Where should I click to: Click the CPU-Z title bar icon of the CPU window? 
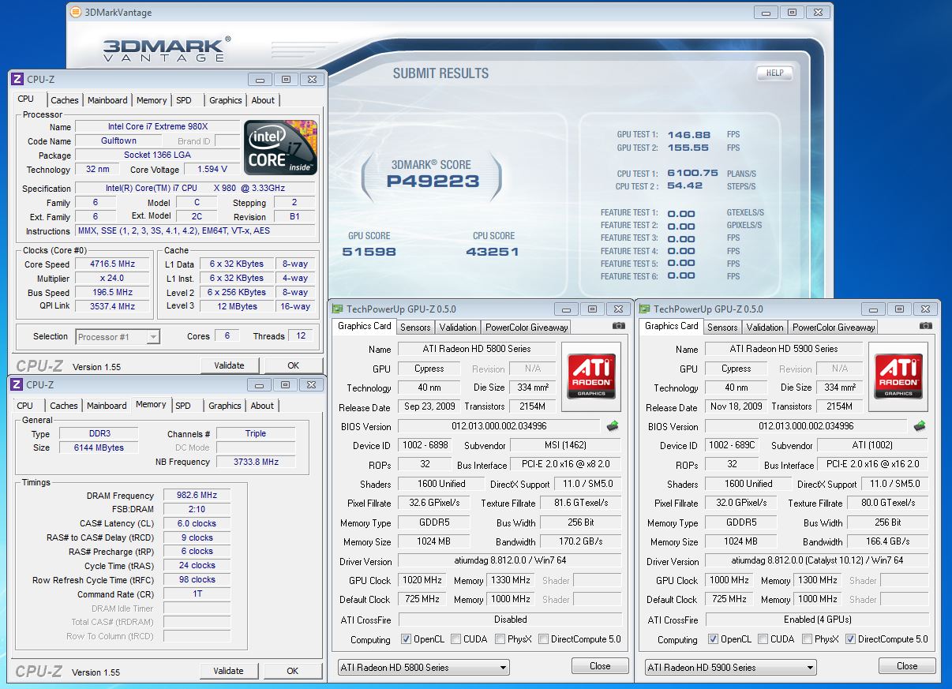[x=17, y=79]
